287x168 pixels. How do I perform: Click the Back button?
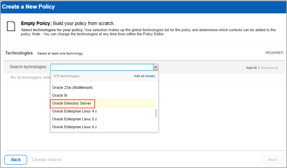coord(16,160)
